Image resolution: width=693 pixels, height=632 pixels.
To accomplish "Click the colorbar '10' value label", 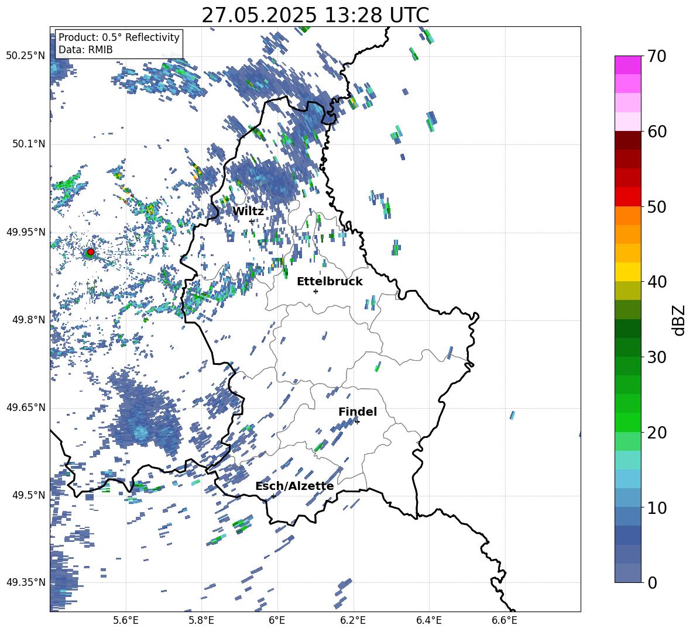I will [657, 507].
